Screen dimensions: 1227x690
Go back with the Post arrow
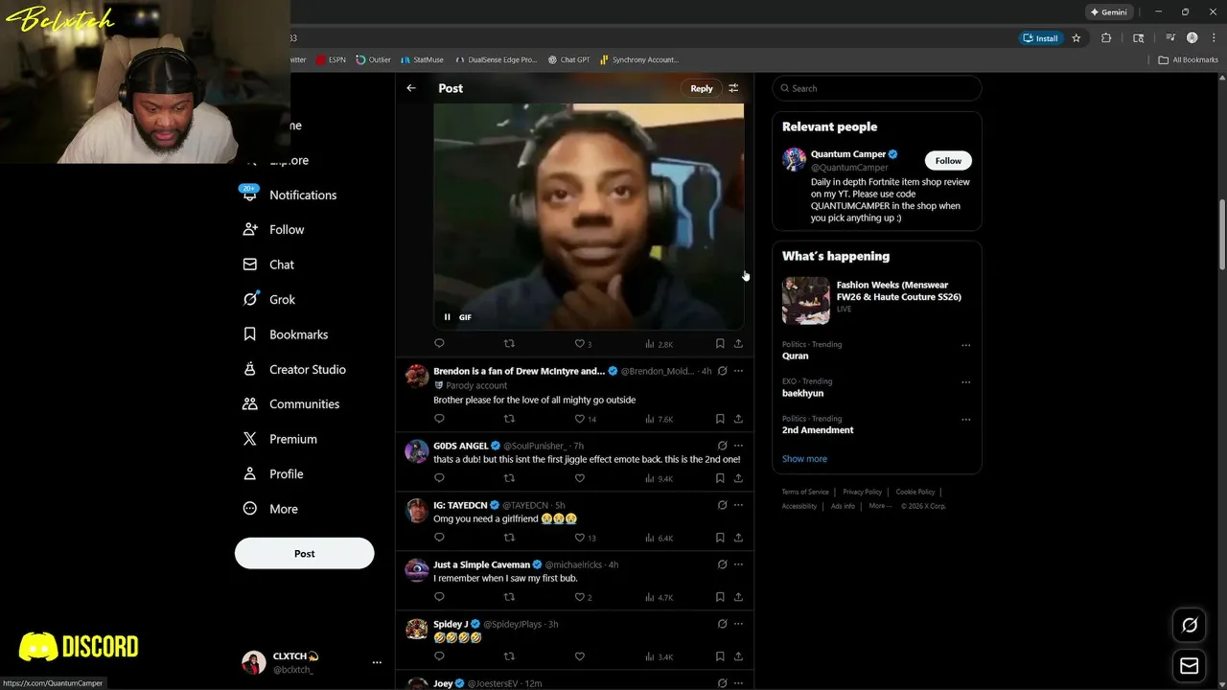(411, 88)
